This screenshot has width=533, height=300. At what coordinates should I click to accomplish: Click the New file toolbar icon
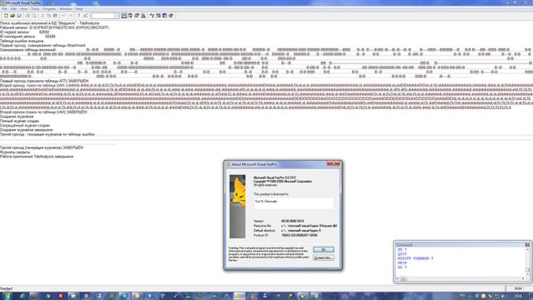click(6, 16)
